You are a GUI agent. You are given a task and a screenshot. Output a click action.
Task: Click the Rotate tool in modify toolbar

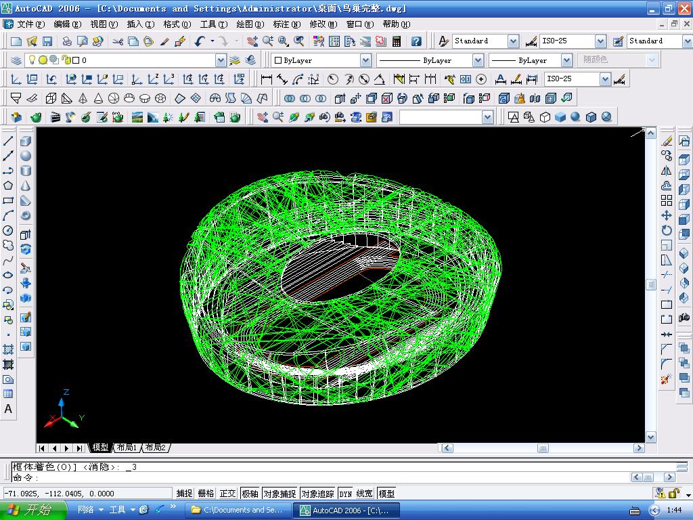tap(667, 230)
